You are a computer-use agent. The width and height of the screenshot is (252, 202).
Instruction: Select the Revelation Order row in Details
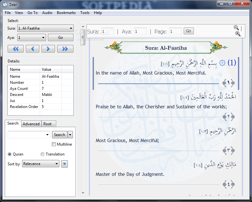pos(41,107)
